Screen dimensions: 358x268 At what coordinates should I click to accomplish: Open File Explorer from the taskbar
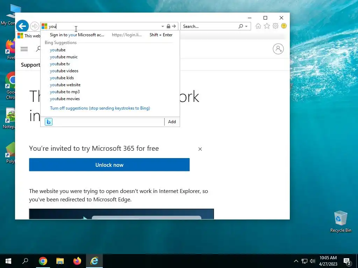[x=60, y=261]
